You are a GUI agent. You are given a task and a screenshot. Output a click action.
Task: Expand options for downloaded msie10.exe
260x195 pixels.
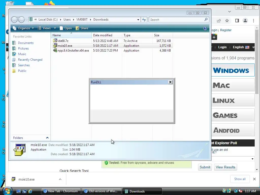coord(60,179)
